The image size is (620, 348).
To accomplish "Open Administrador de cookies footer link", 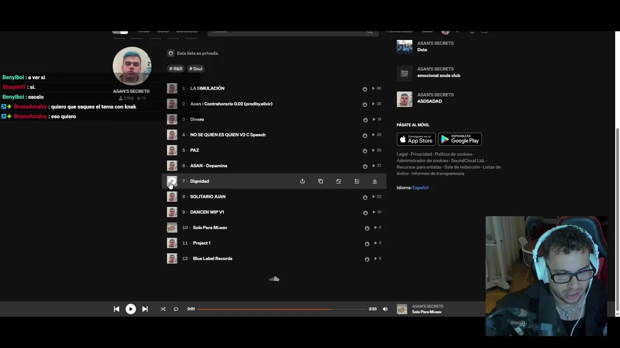I will 422,160.
